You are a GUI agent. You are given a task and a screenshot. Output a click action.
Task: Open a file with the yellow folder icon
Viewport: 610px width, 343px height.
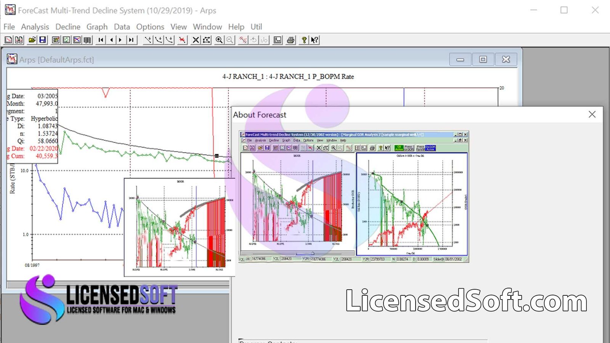(32, 40)
